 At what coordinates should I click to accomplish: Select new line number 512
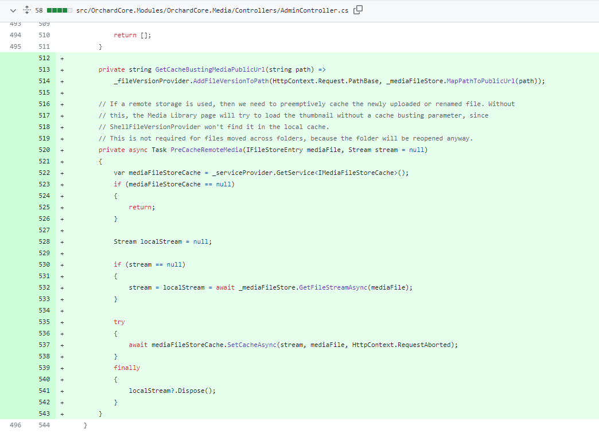(44, 58)
